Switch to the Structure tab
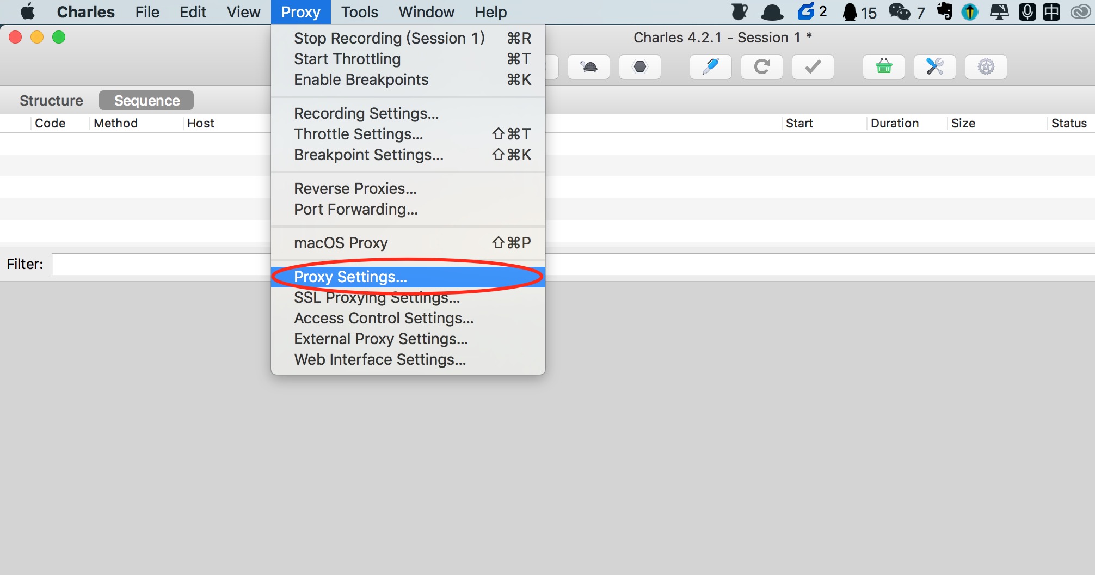Image resolution: width=1095 pixels, height=575 pixels. 51,101
